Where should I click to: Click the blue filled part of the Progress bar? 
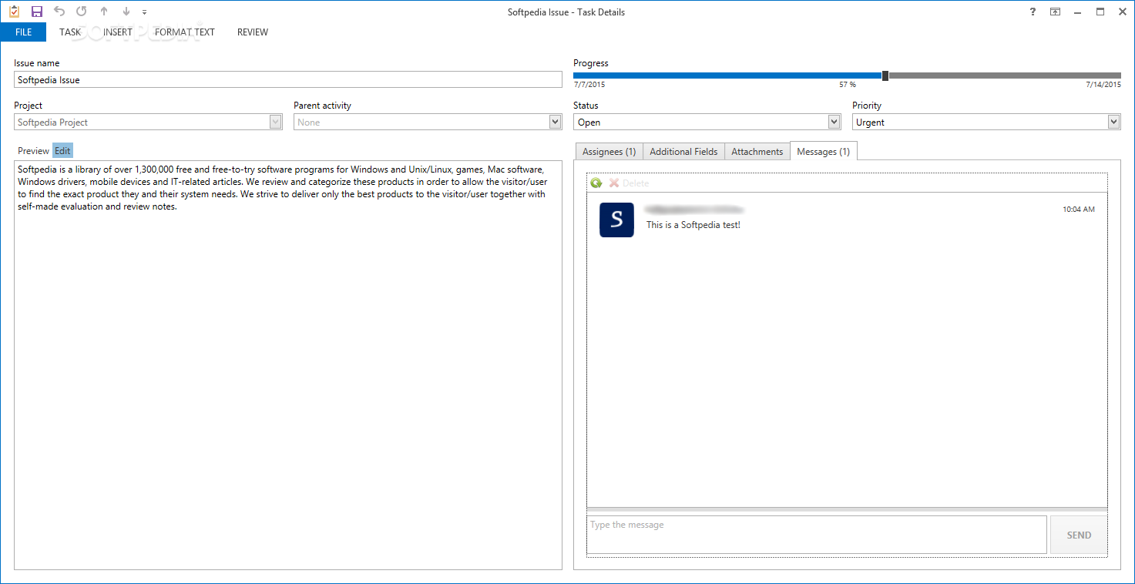tap(727, 76)
